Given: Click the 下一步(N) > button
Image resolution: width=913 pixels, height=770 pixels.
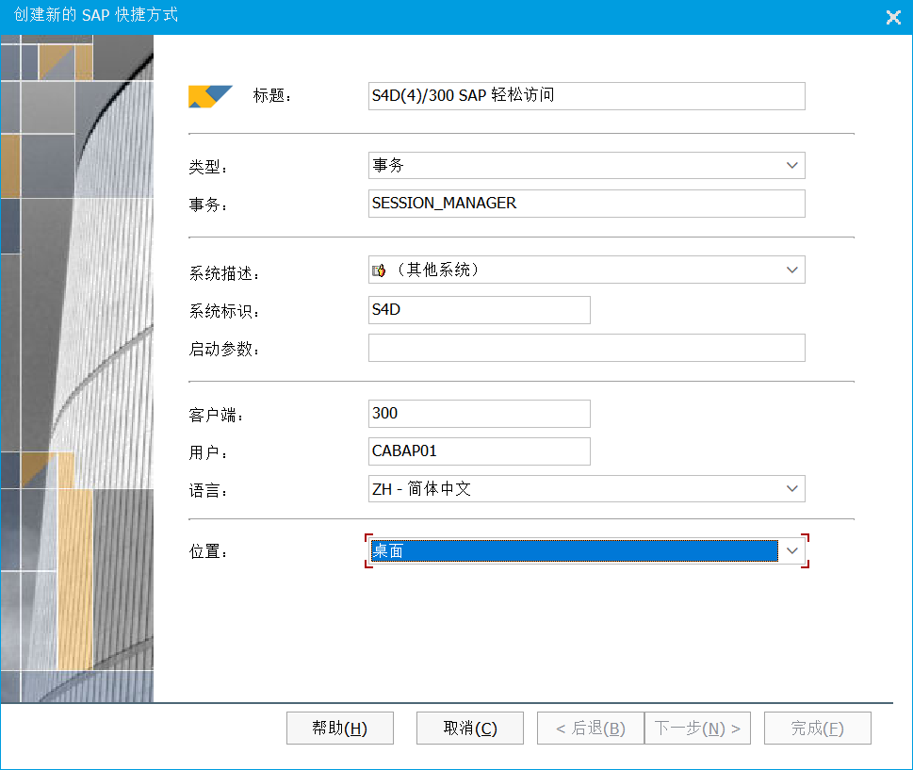Looking at the screenshot, I should point(697,729).
